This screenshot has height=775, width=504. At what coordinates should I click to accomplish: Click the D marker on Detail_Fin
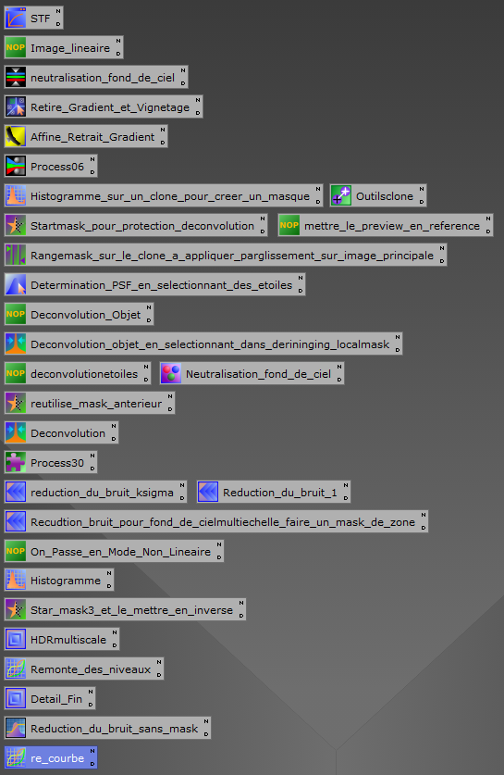(91, 705)
